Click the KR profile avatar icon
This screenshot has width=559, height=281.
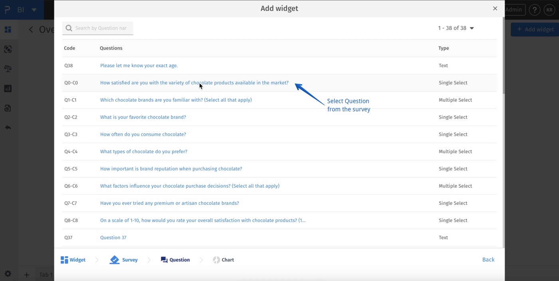point(549,10)
